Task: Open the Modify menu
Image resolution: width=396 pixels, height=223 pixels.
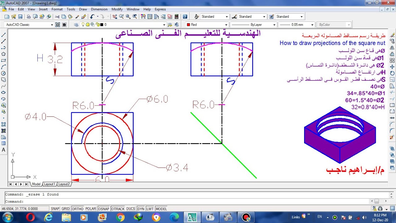Action: click(117, 9)
